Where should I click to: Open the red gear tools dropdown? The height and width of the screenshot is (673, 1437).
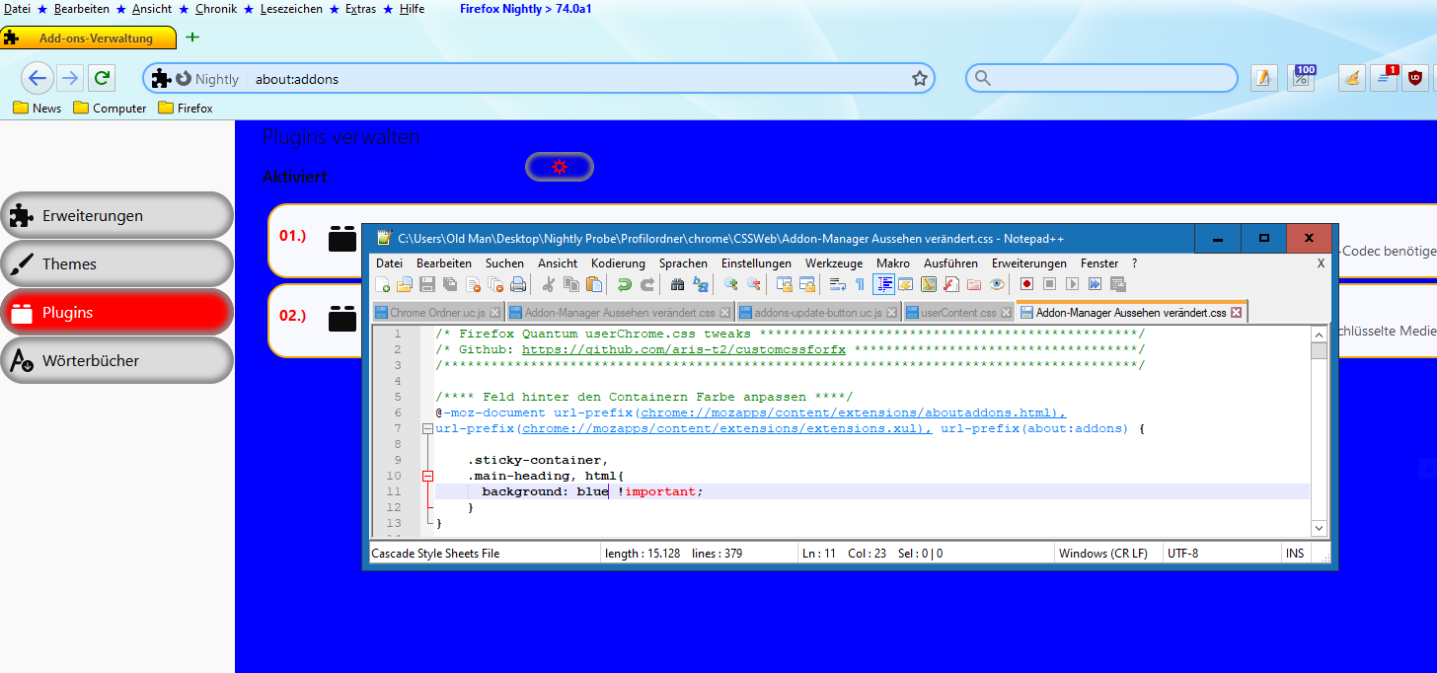click(560, 167)
